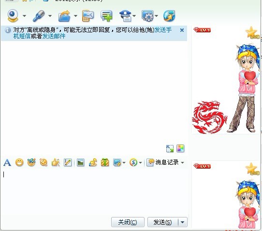The height and width of the screenshot is (231, 262).
Task: Start a voice call with microphone icon
Action: (x=39, y=16)
